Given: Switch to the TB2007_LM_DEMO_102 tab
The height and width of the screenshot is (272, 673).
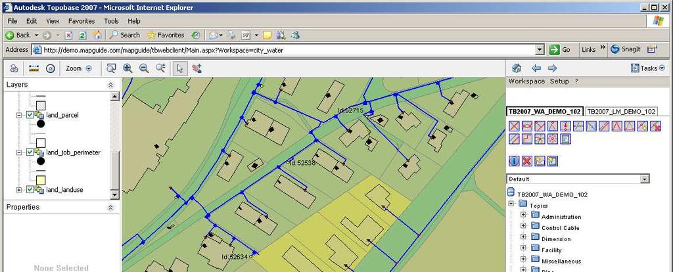Looking at the screenshot, I should 620,111.
